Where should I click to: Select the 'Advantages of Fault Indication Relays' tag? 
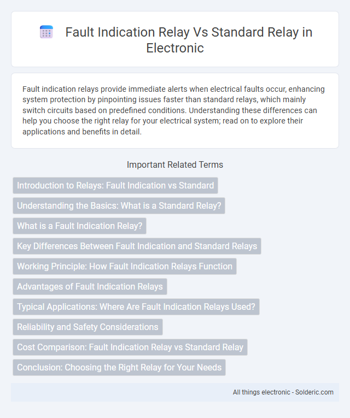(90, 286)
